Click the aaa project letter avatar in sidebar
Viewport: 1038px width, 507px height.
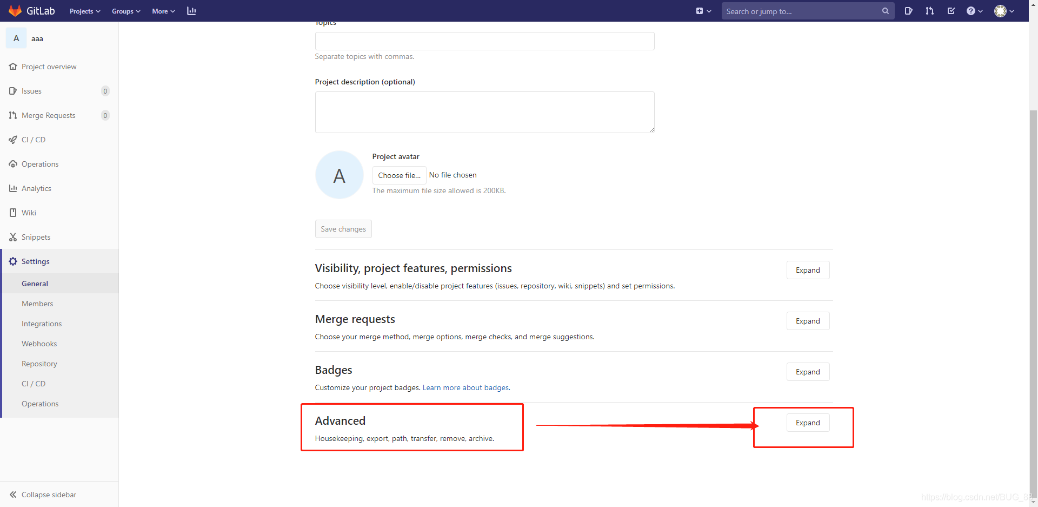tap(16, 38)
